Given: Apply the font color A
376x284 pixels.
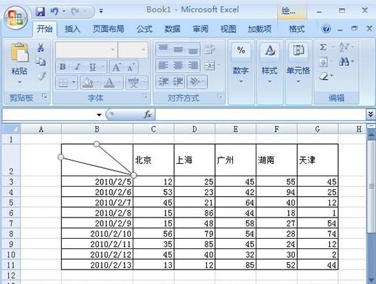Looking at the screenshot, I should click(x=109, y=82).
